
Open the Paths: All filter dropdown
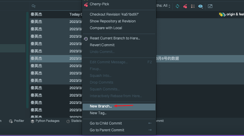(x=163, y=6)
